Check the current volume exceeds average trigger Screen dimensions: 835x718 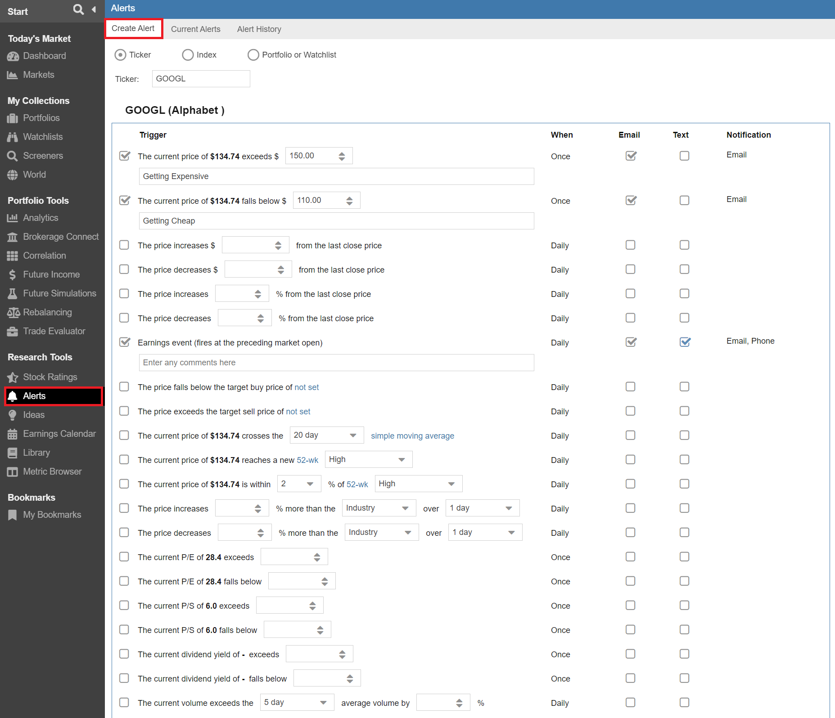(124, 703)
